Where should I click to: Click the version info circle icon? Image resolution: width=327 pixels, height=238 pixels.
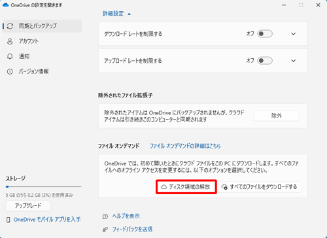(x=10, y=71)
